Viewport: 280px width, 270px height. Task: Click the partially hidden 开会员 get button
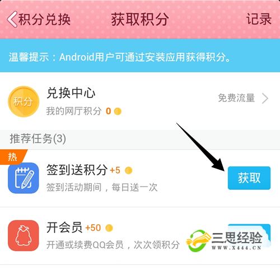click(249, 235)
